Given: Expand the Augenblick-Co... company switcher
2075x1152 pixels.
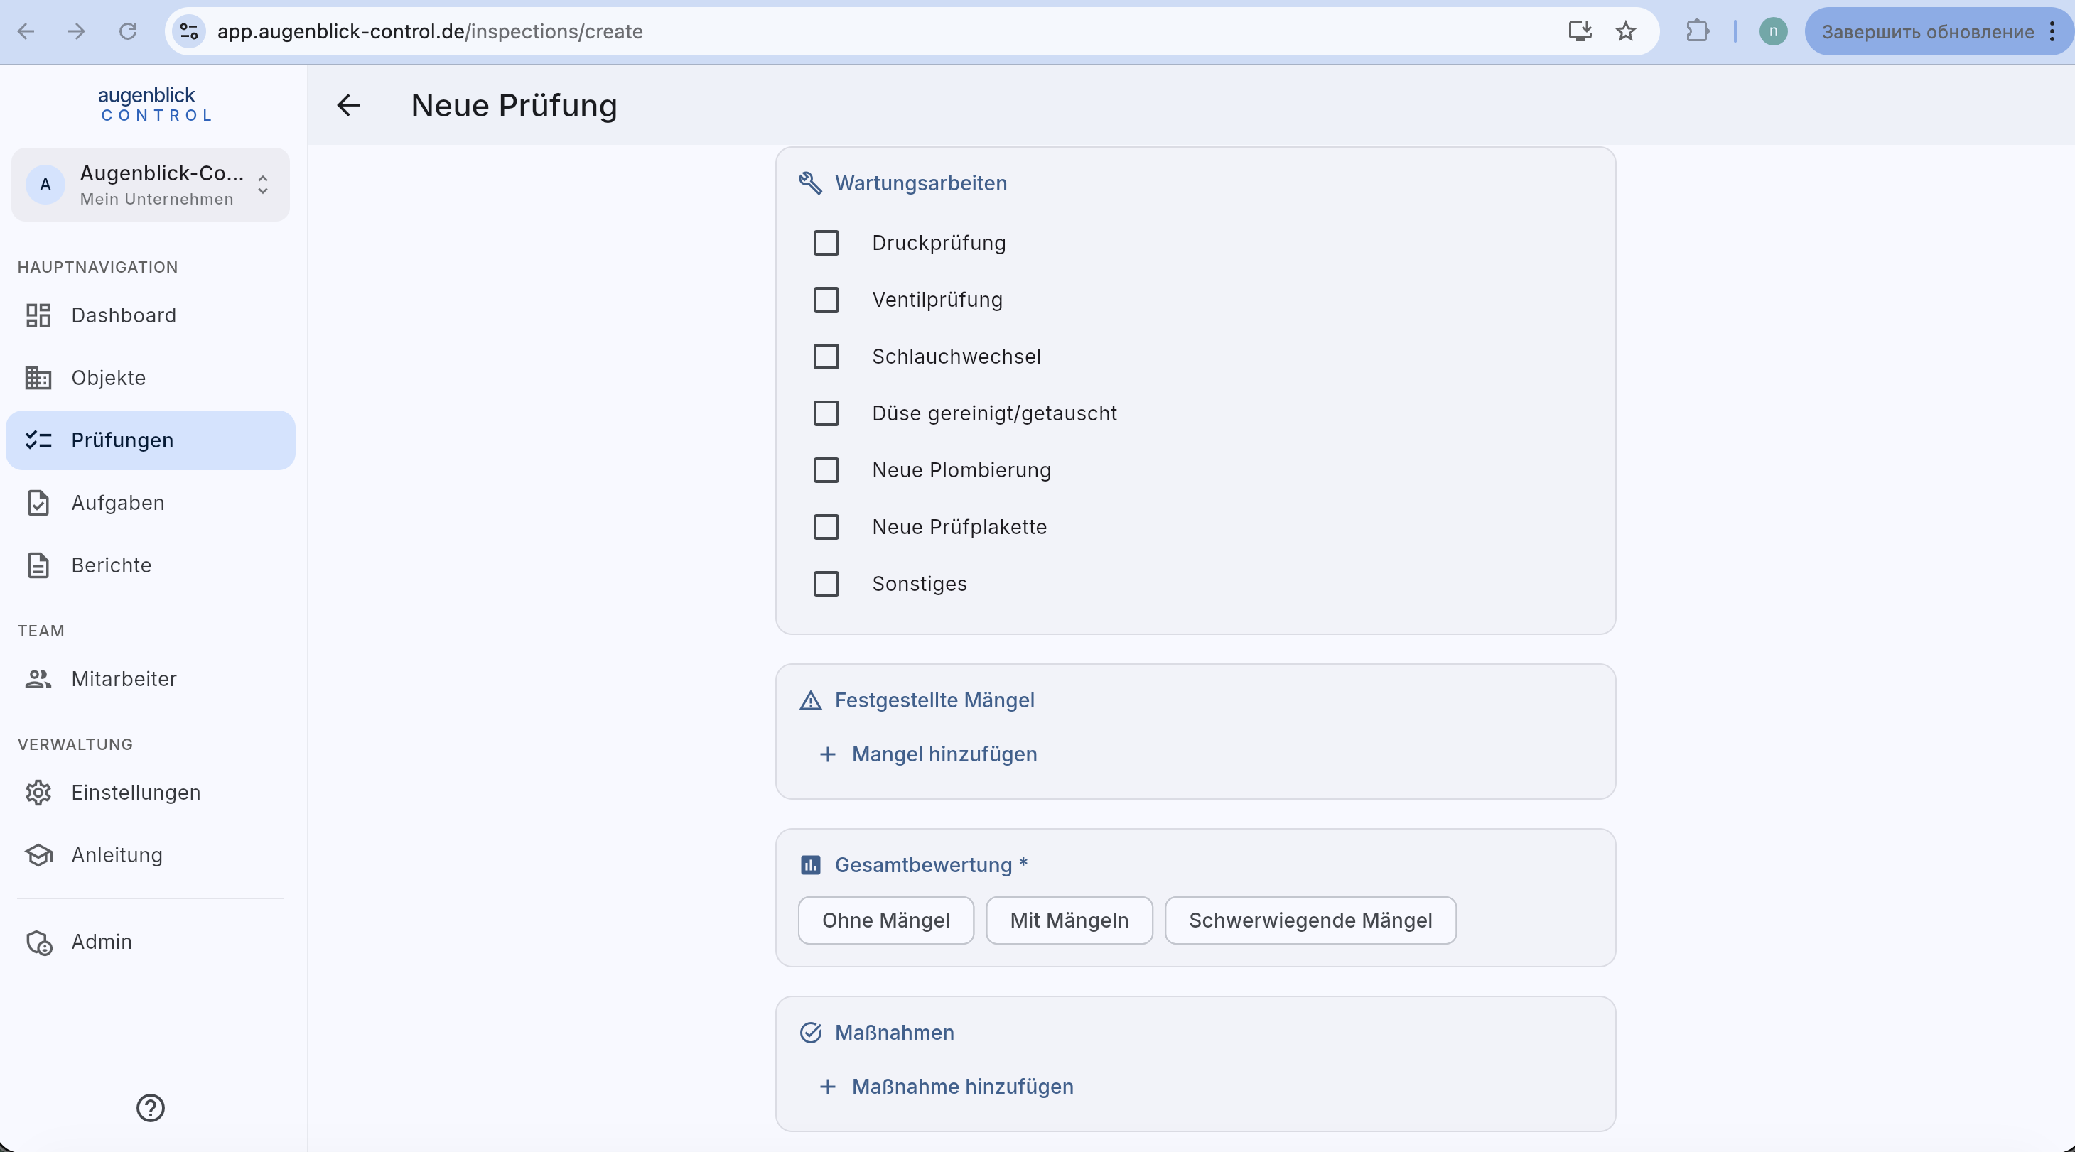Looking at the screenshot, I should click(151, 185).
